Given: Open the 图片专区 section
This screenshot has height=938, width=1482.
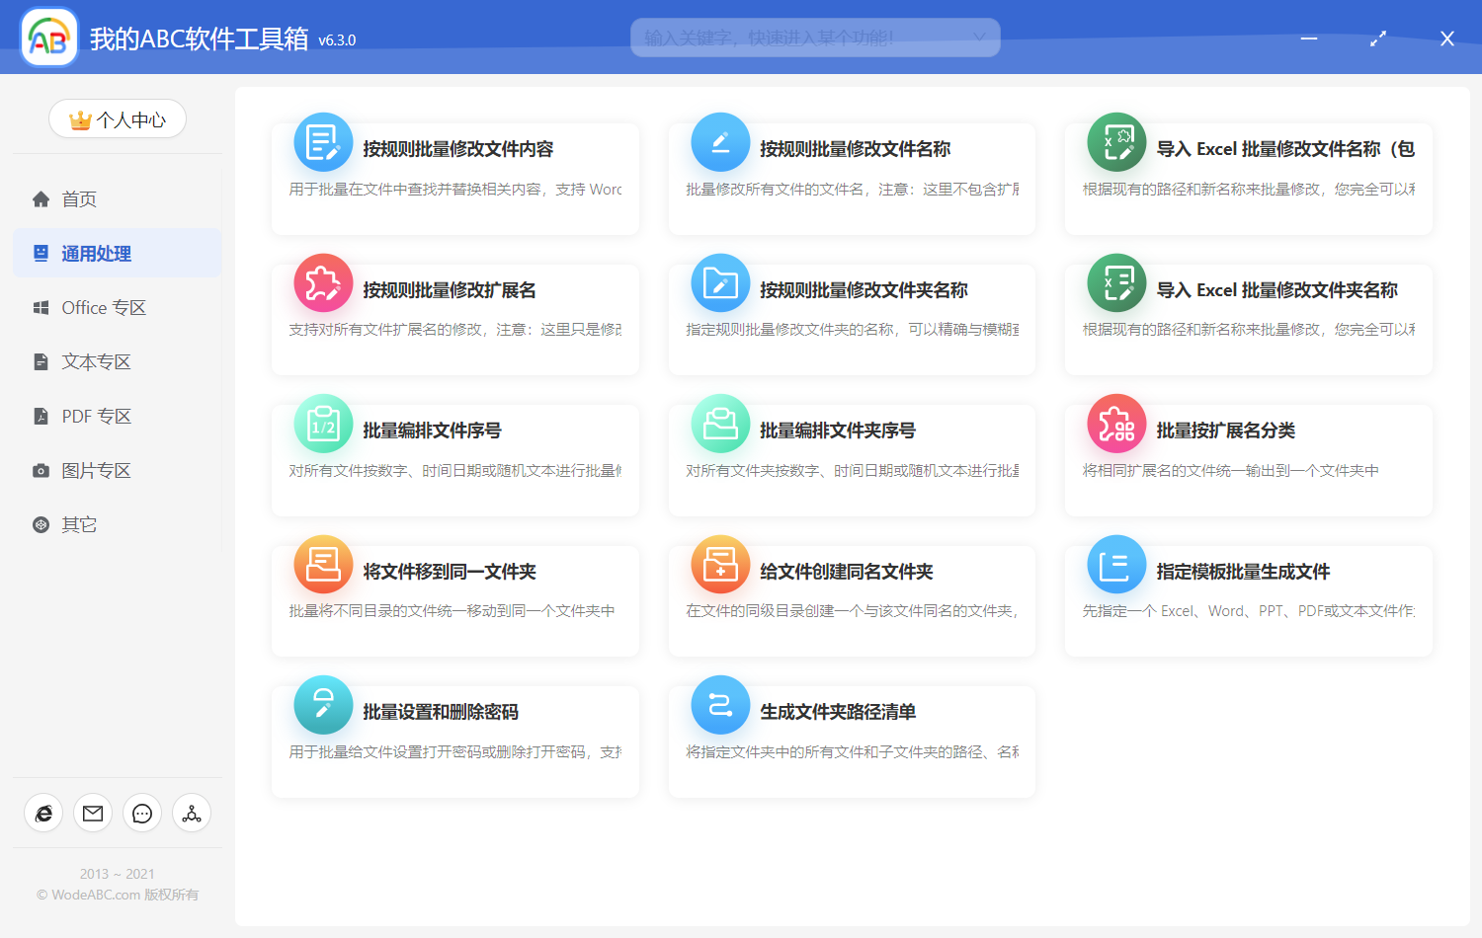Looking at the screenshot, I should 95,470.
